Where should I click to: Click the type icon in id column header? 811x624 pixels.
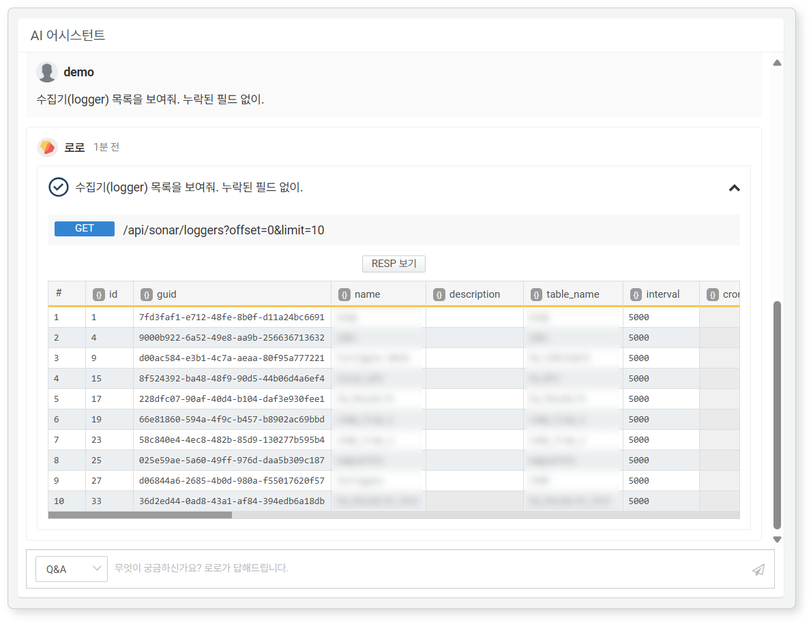98,294
